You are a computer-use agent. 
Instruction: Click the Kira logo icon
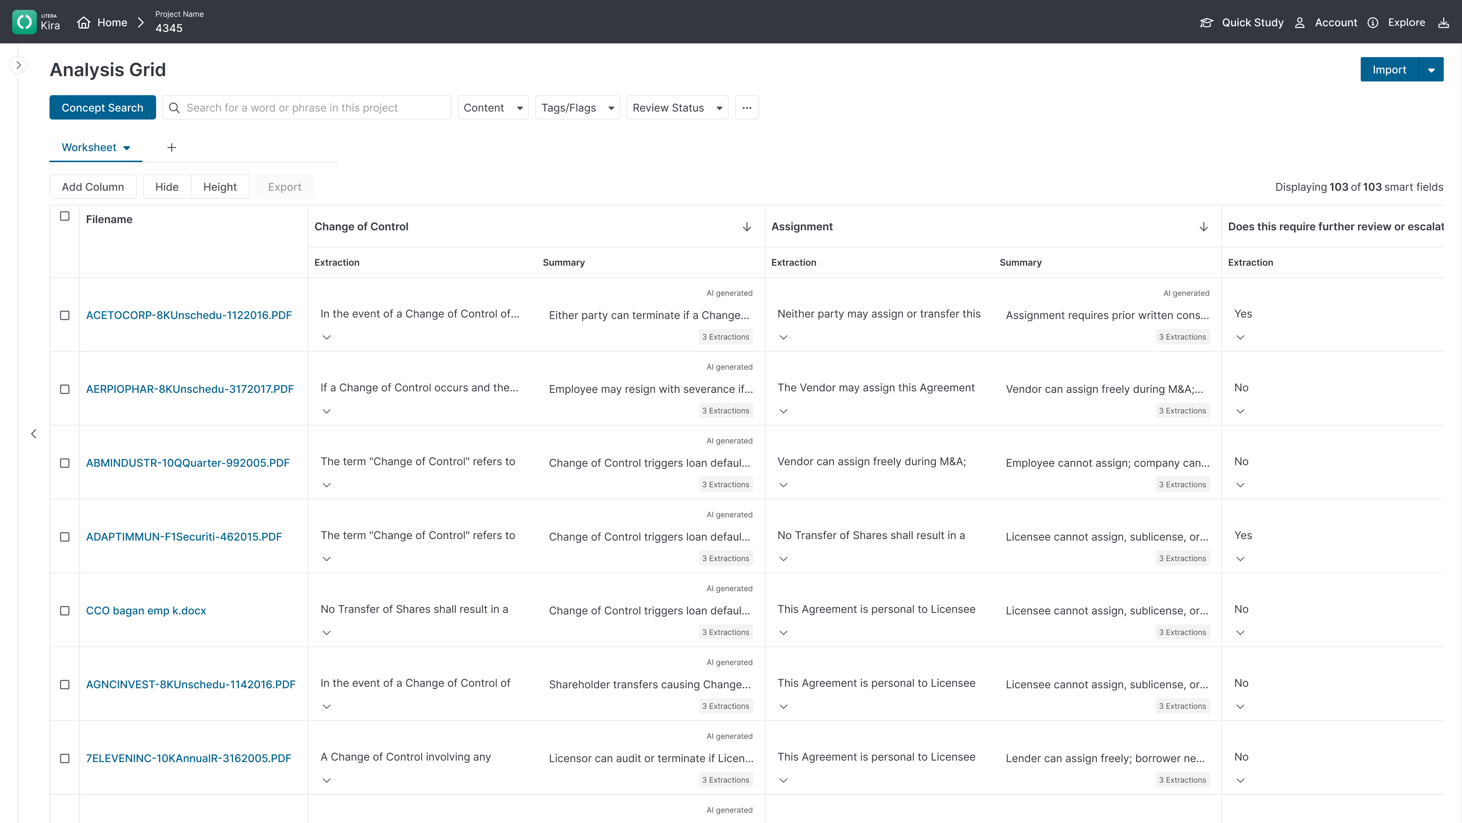(x=24, y=22)
